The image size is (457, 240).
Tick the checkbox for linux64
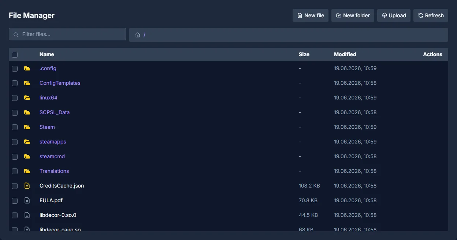click(15, 98)
